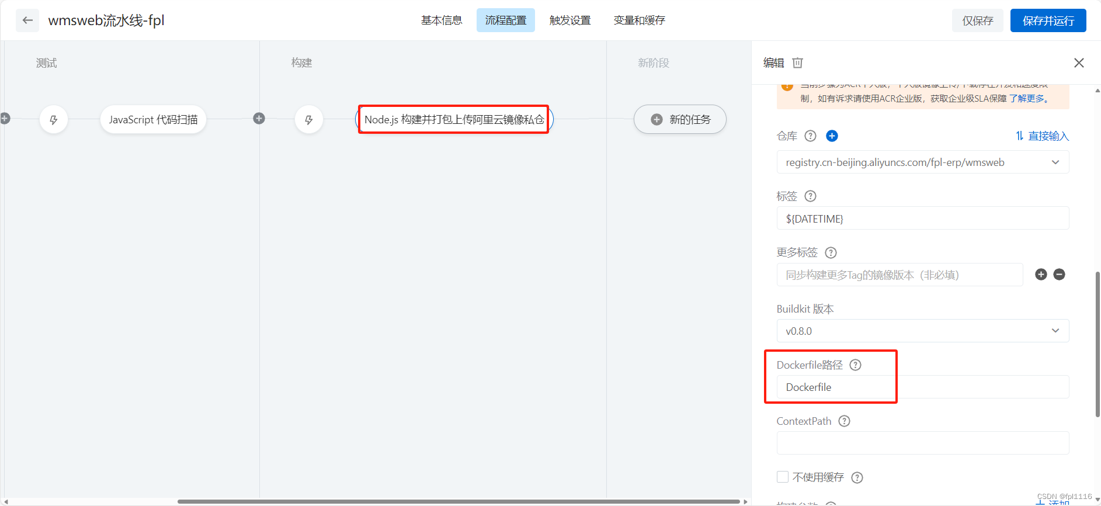Viewport: 1101px width, 506px height.
Task: Switch to 直接输入 mode
Action: pyautogui.click(x=1042, y=136)
